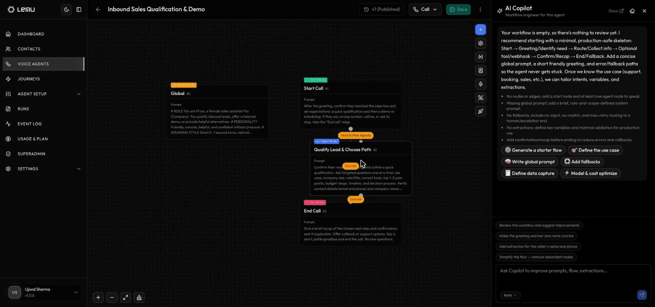The width and height of the screenshot is (655, 307).
Task: Open the Auto mode dropdown
Action: 510,295
